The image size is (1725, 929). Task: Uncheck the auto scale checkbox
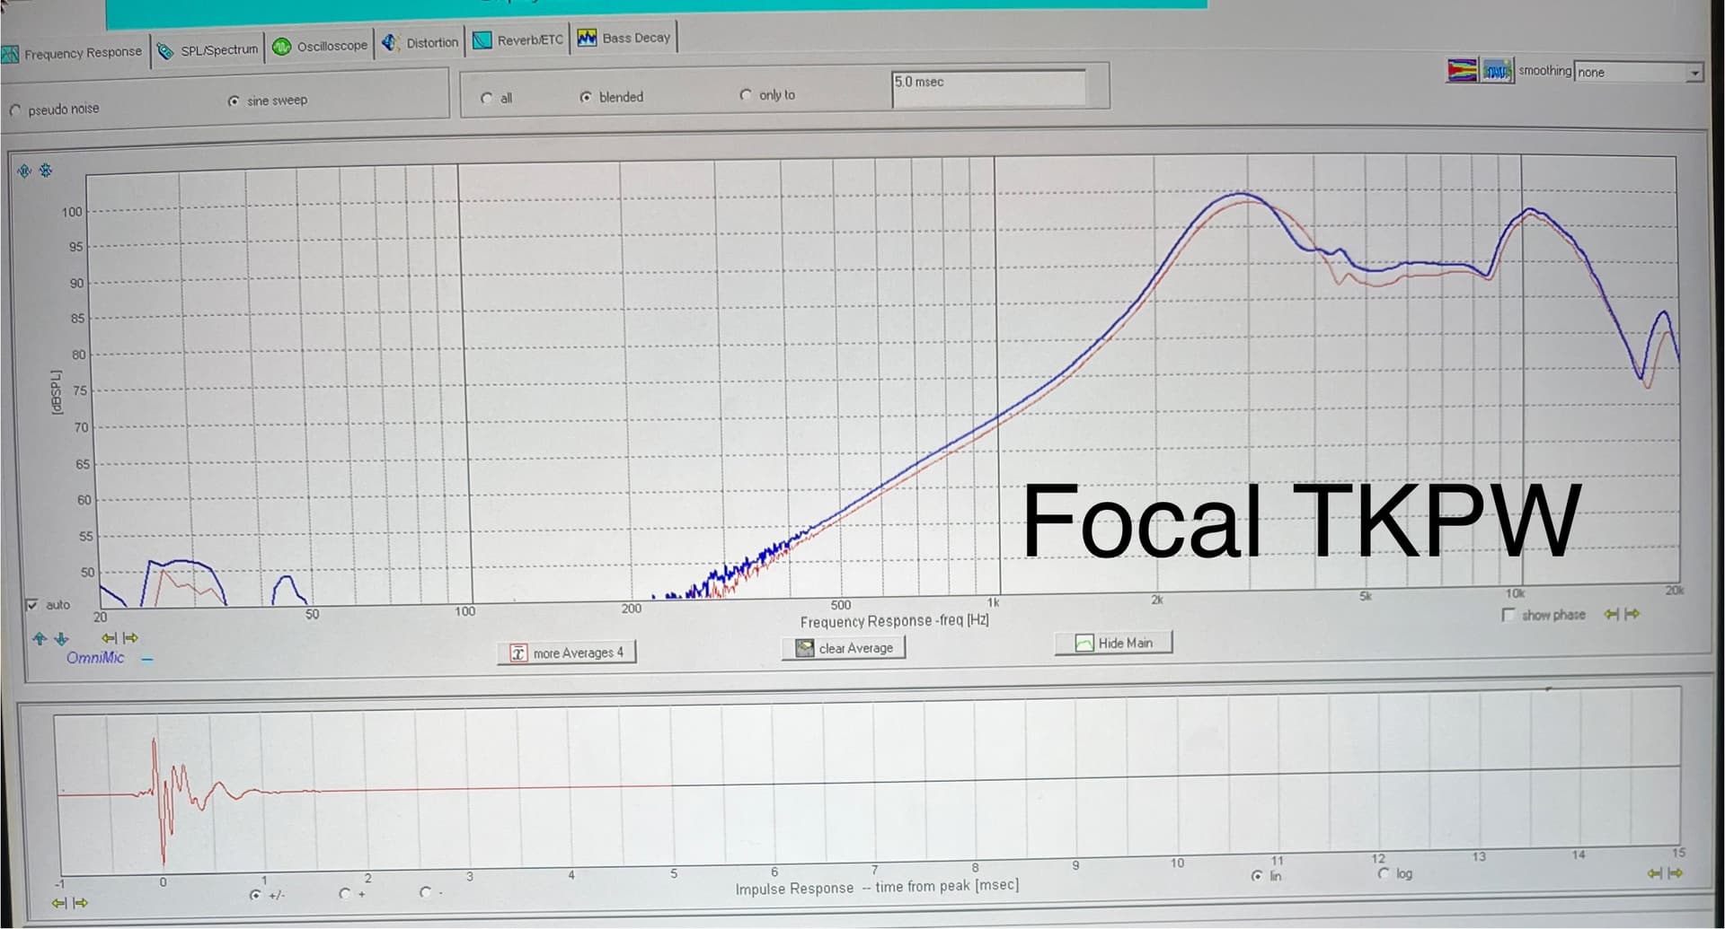point(32,605)
